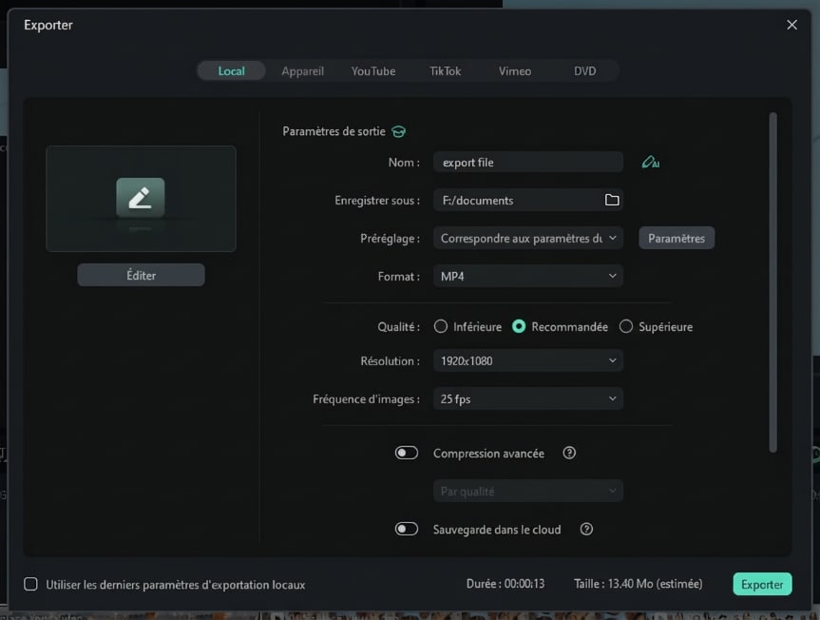The width and height of the screenshot is (820, 620).
Task: Open the Fréquence d'images dropdown
Action: point(527,398)
